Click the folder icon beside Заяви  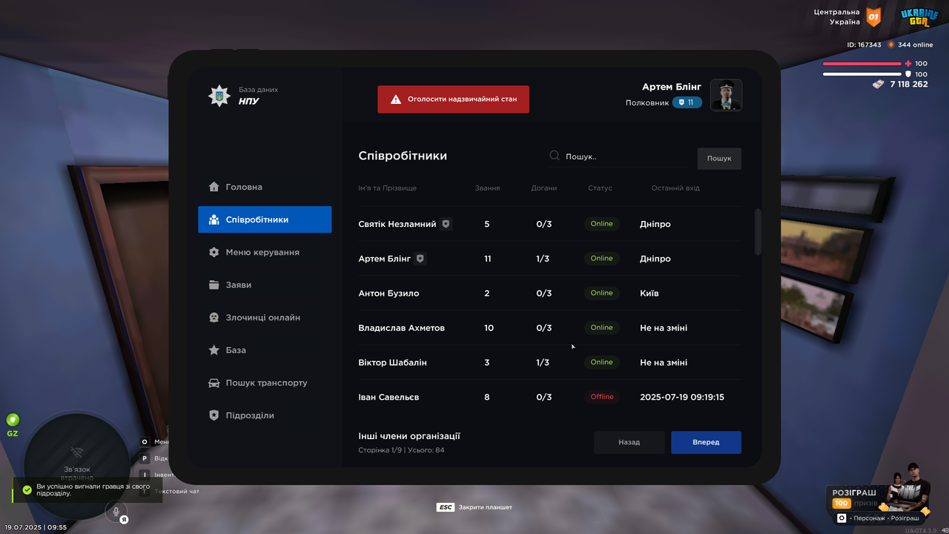pyautogui.click(x=214, y=285)
